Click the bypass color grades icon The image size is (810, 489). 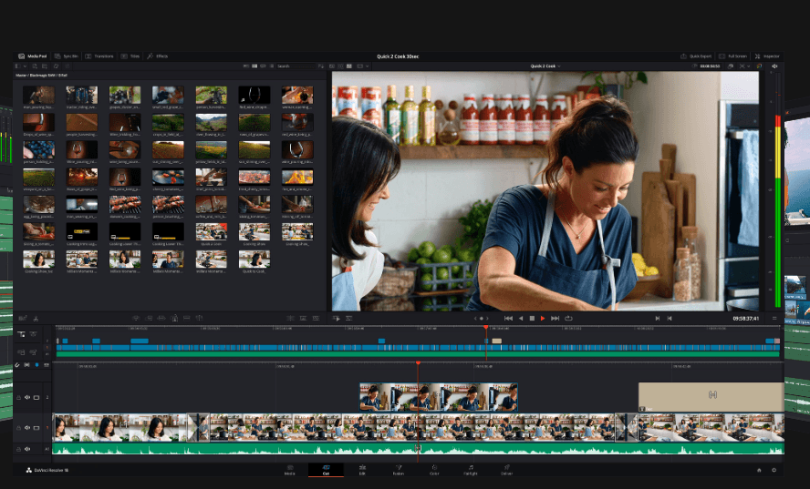click(x=759, y=66)
